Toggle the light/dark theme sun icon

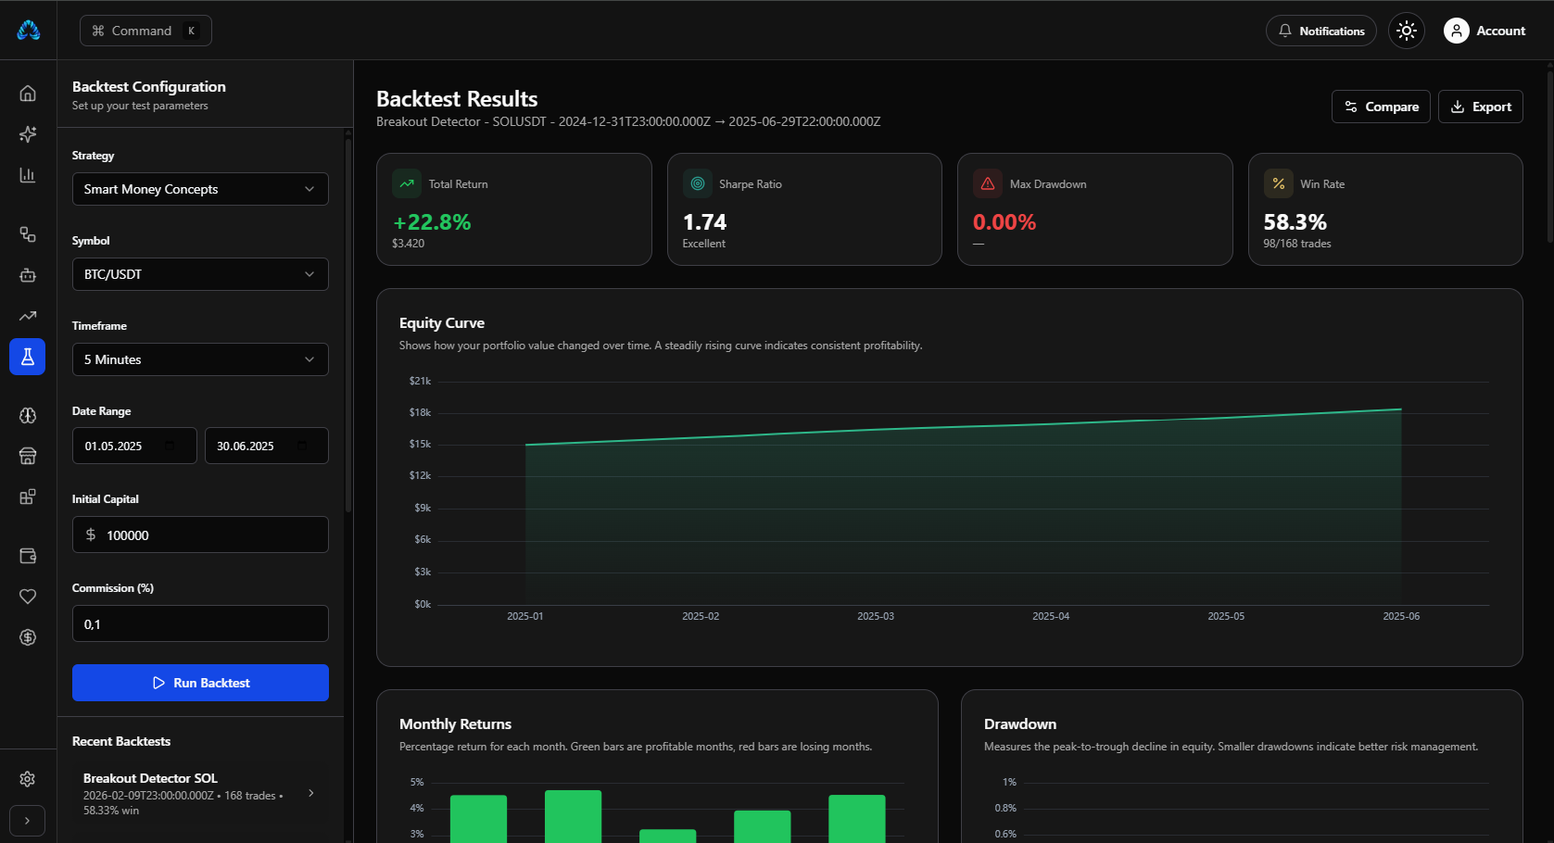[1407, 31]
